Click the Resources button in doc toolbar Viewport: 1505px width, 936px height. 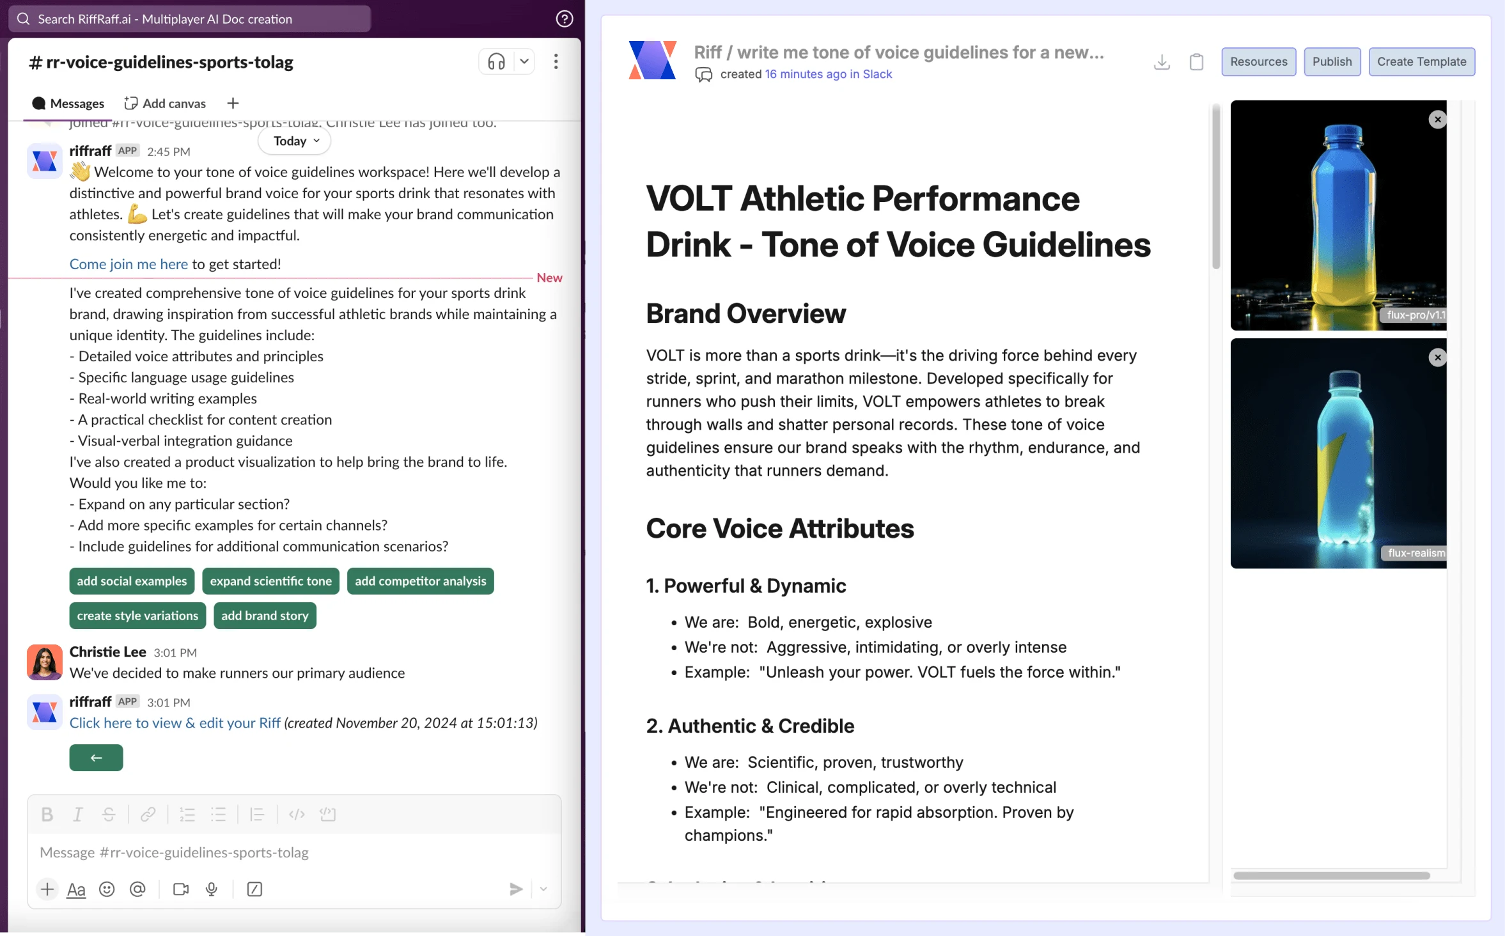pos(1258,61)
